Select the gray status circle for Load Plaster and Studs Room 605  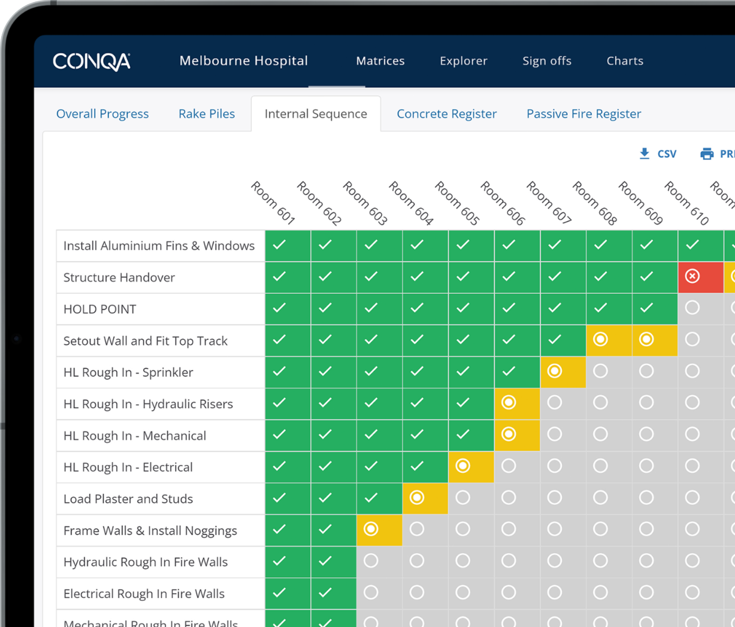pyautogui.click(x=462, y=497)
